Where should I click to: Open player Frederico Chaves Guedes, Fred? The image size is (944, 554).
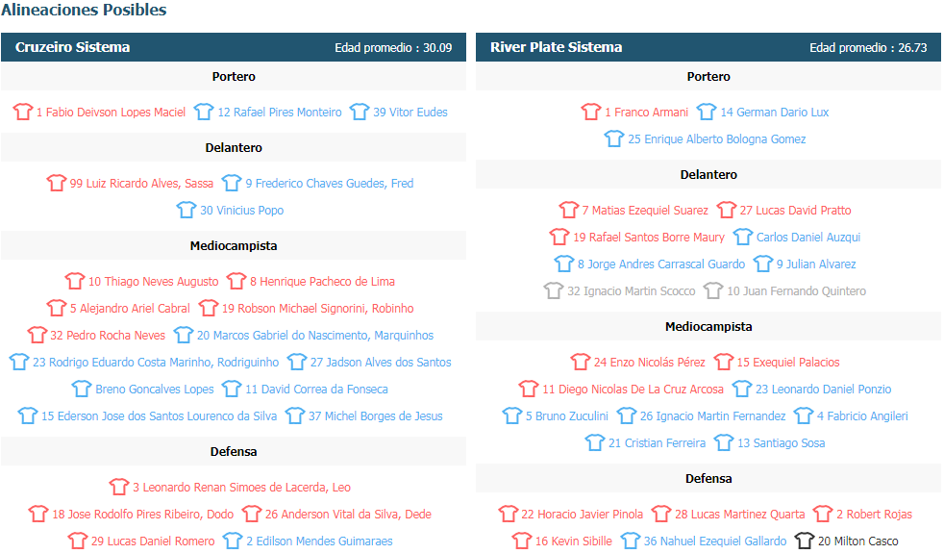click(x=330, y=183)
